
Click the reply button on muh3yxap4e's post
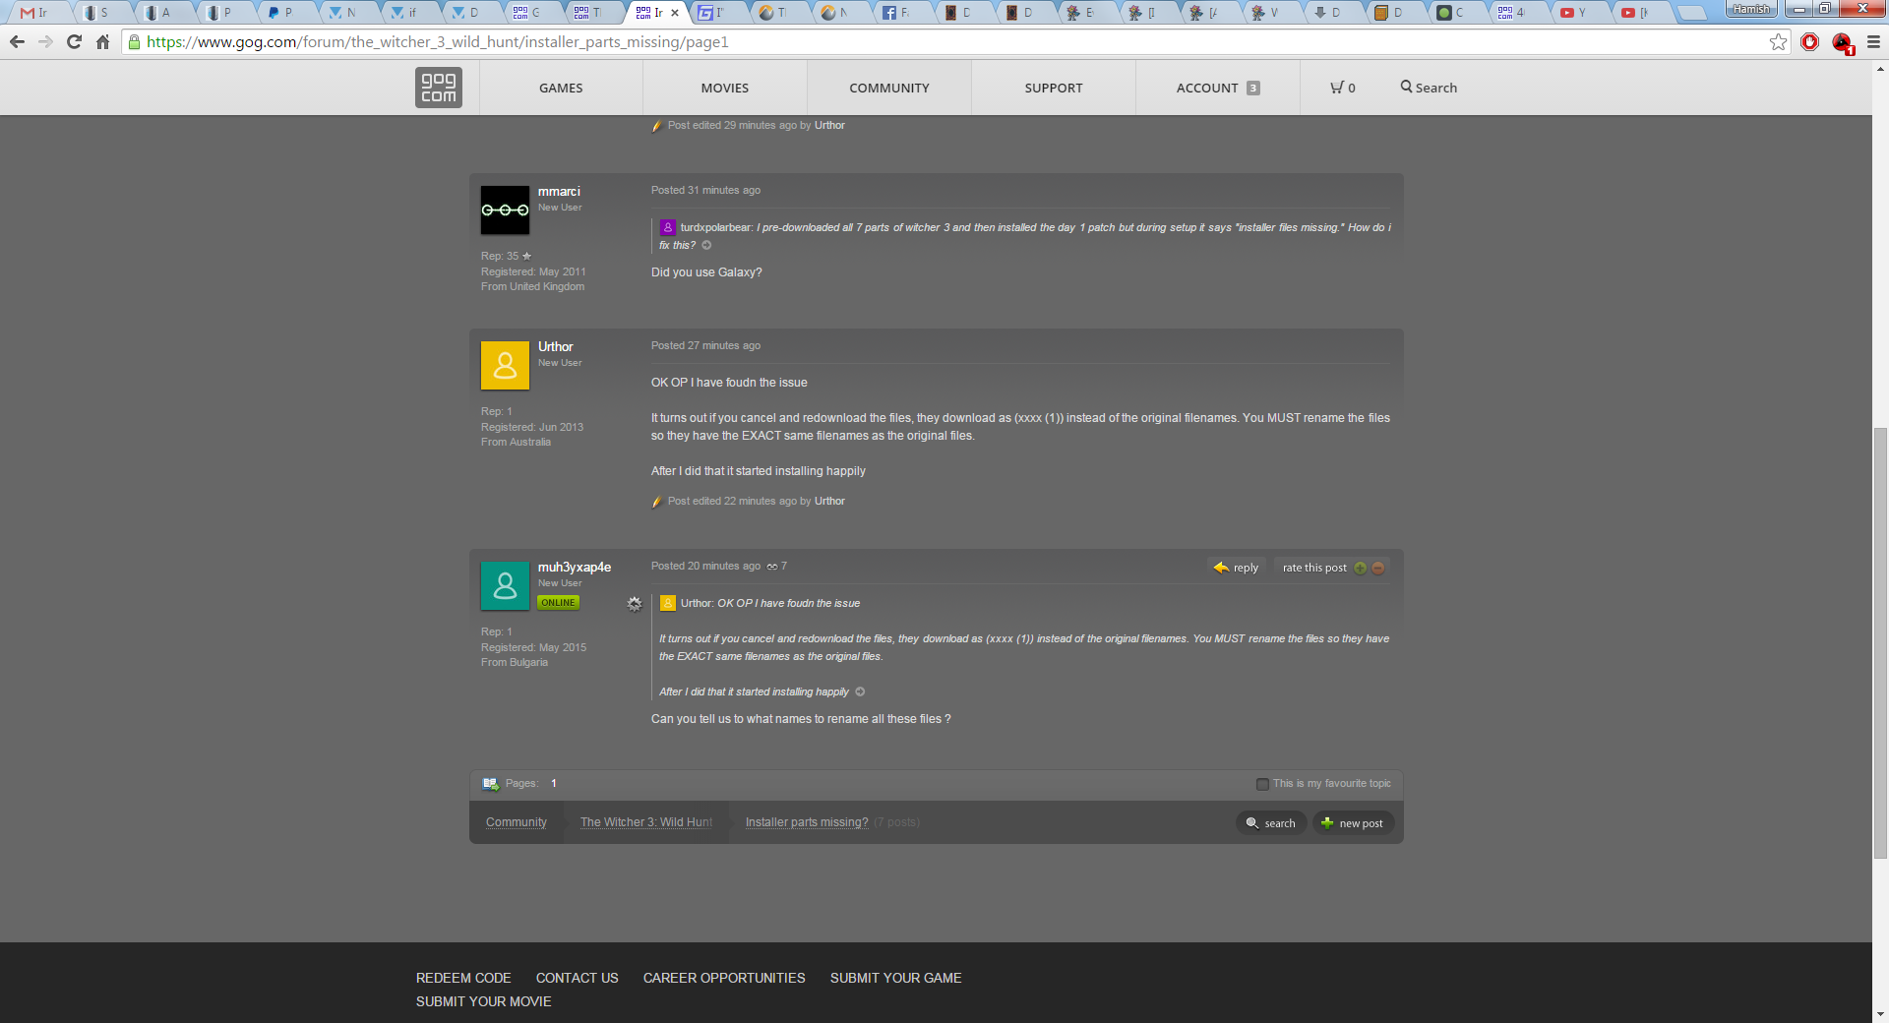[x=1237, y=568]
